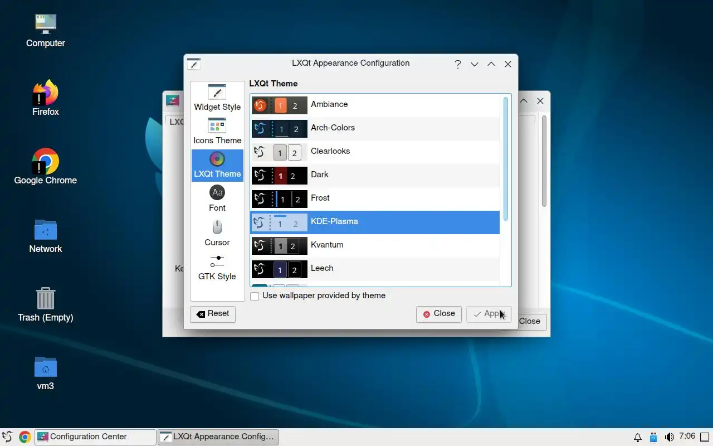
Task: Click the Clearlooks theme preview thumbnail
Action: click(x=279, y=152)
